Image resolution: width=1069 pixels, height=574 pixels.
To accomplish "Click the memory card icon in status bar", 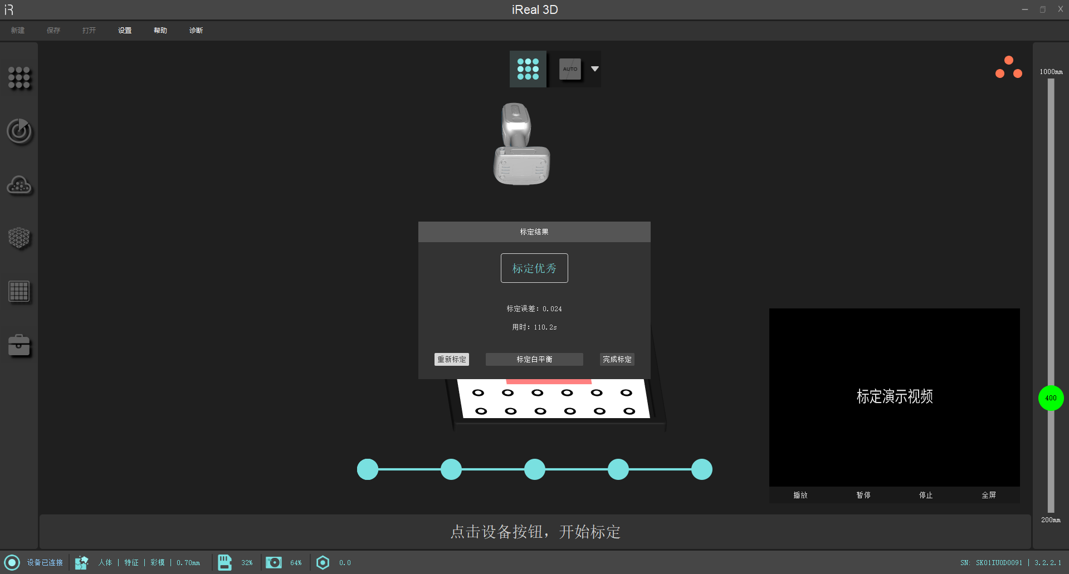I will coord(224,562).
